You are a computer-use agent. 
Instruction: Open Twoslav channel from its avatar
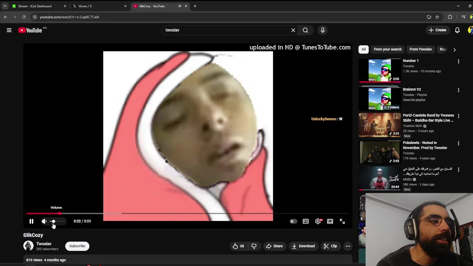28,246
